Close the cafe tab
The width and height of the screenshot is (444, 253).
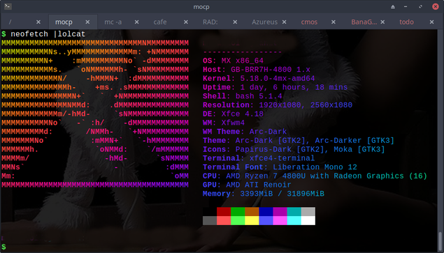click(x=186, y=22)
